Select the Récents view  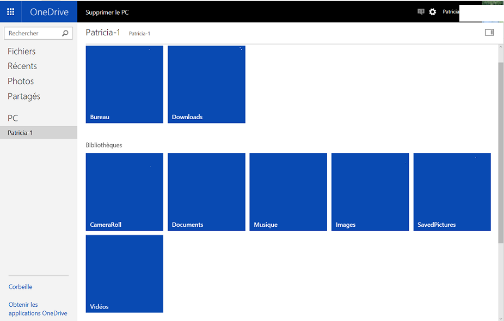pos(22,66)
